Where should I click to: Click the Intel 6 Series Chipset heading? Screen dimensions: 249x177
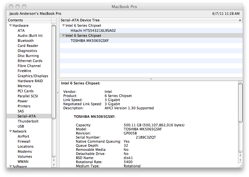coord(81,83)
